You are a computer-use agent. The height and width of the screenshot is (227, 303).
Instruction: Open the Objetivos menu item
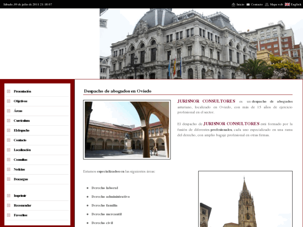point(20,101)
